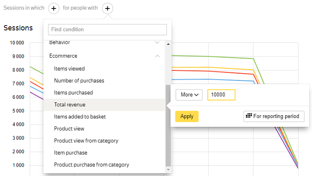Click the plus icon after 'Sessions in which'
The height and width of the screenshot is (176, 312).
pyautogui.click(x=54, y=8)
